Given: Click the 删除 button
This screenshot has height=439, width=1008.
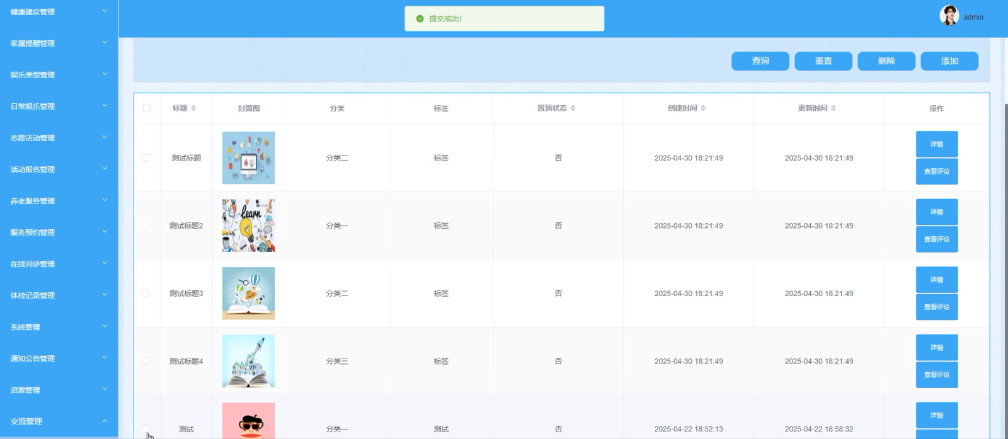Looking at the screenshot, I should 886,61.
